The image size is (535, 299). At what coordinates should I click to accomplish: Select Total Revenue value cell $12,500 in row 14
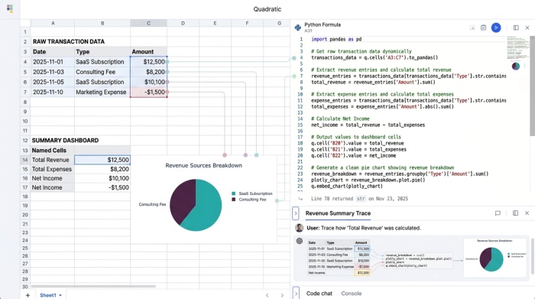click(x=102, y=160)
